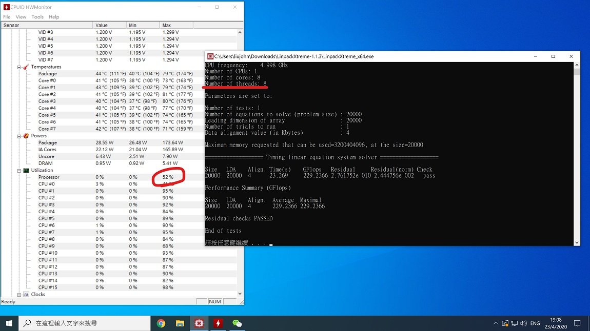Click the Ready status bar text
The height and width of the screenshot is (331, 590).
[x=8, y=302]
